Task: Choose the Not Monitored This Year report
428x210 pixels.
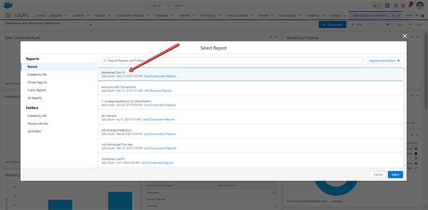Action: (x=250, y=146)
